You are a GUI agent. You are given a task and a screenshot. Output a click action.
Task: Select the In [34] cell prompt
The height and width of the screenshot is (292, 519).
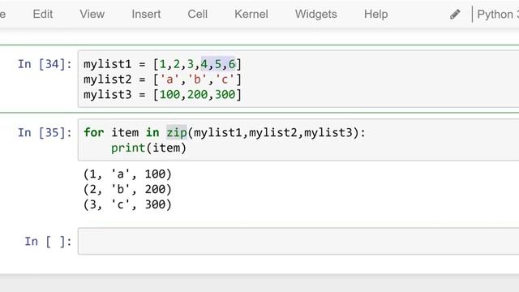point(45,64)
